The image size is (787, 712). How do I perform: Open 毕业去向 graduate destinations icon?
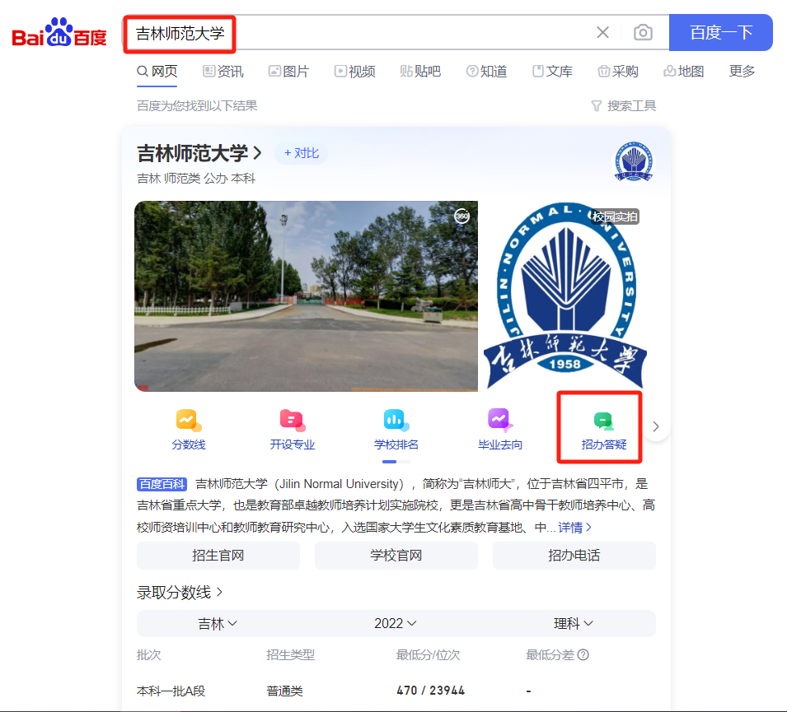(x=500, y=430)
